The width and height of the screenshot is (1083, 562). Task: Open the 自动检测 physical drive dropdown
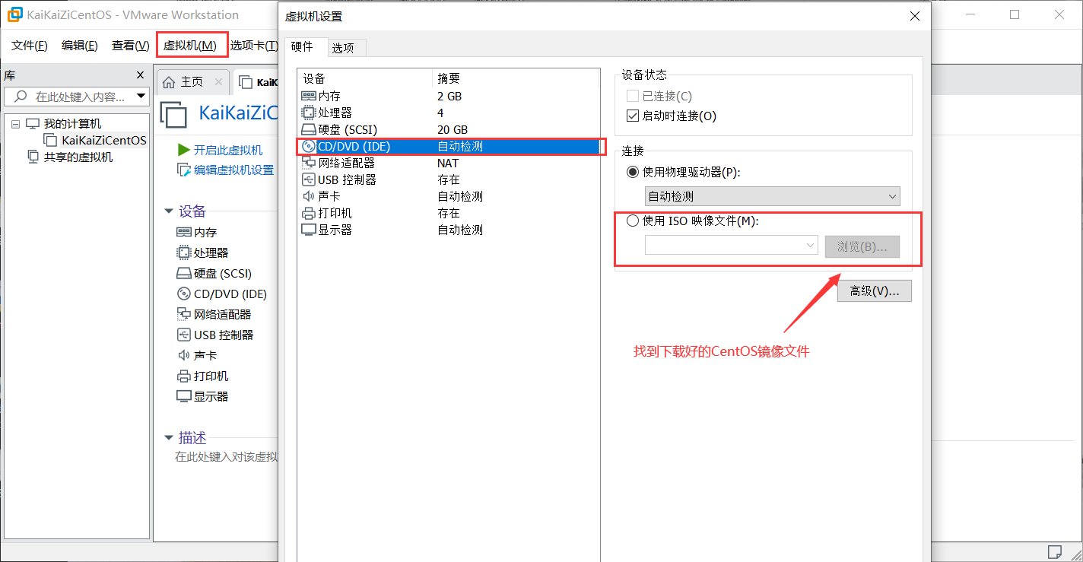point(773,196)
